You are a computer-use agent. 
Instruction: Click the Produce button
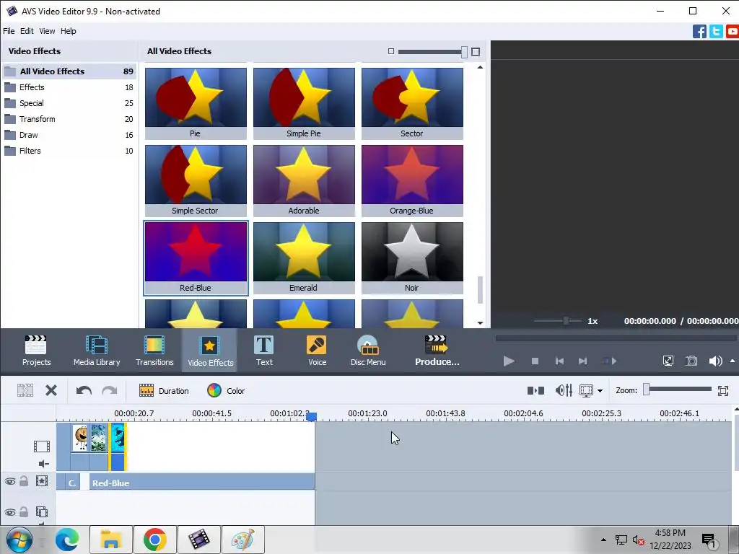click(x=437, y=351)
